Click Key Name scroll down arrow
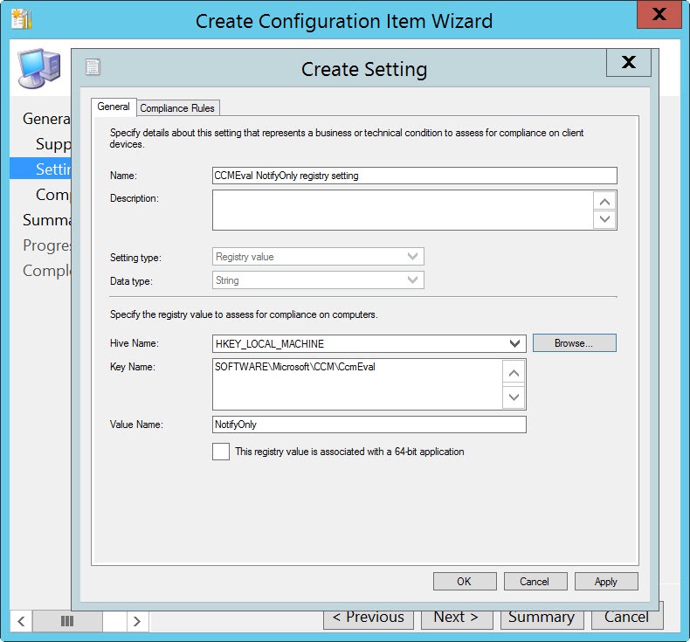 [514, 397]
